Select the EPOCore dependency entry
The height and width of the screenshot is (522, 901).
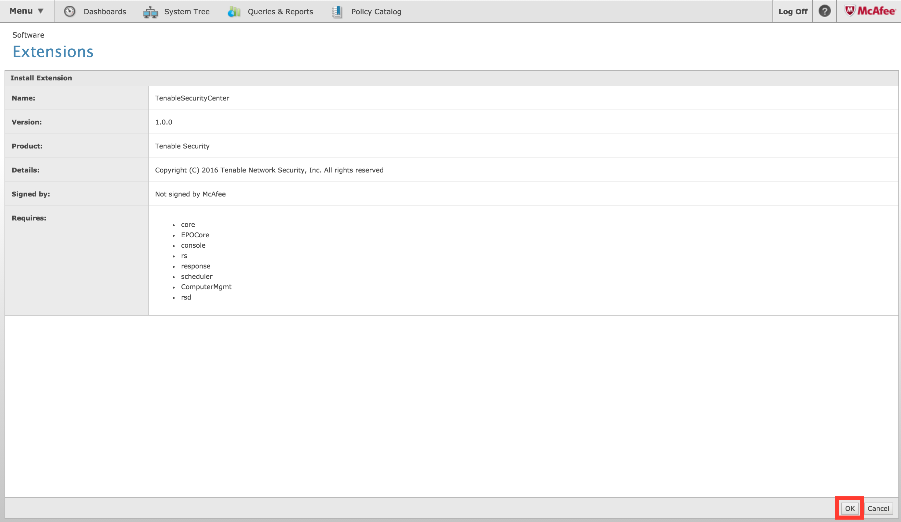click(195, 235)
